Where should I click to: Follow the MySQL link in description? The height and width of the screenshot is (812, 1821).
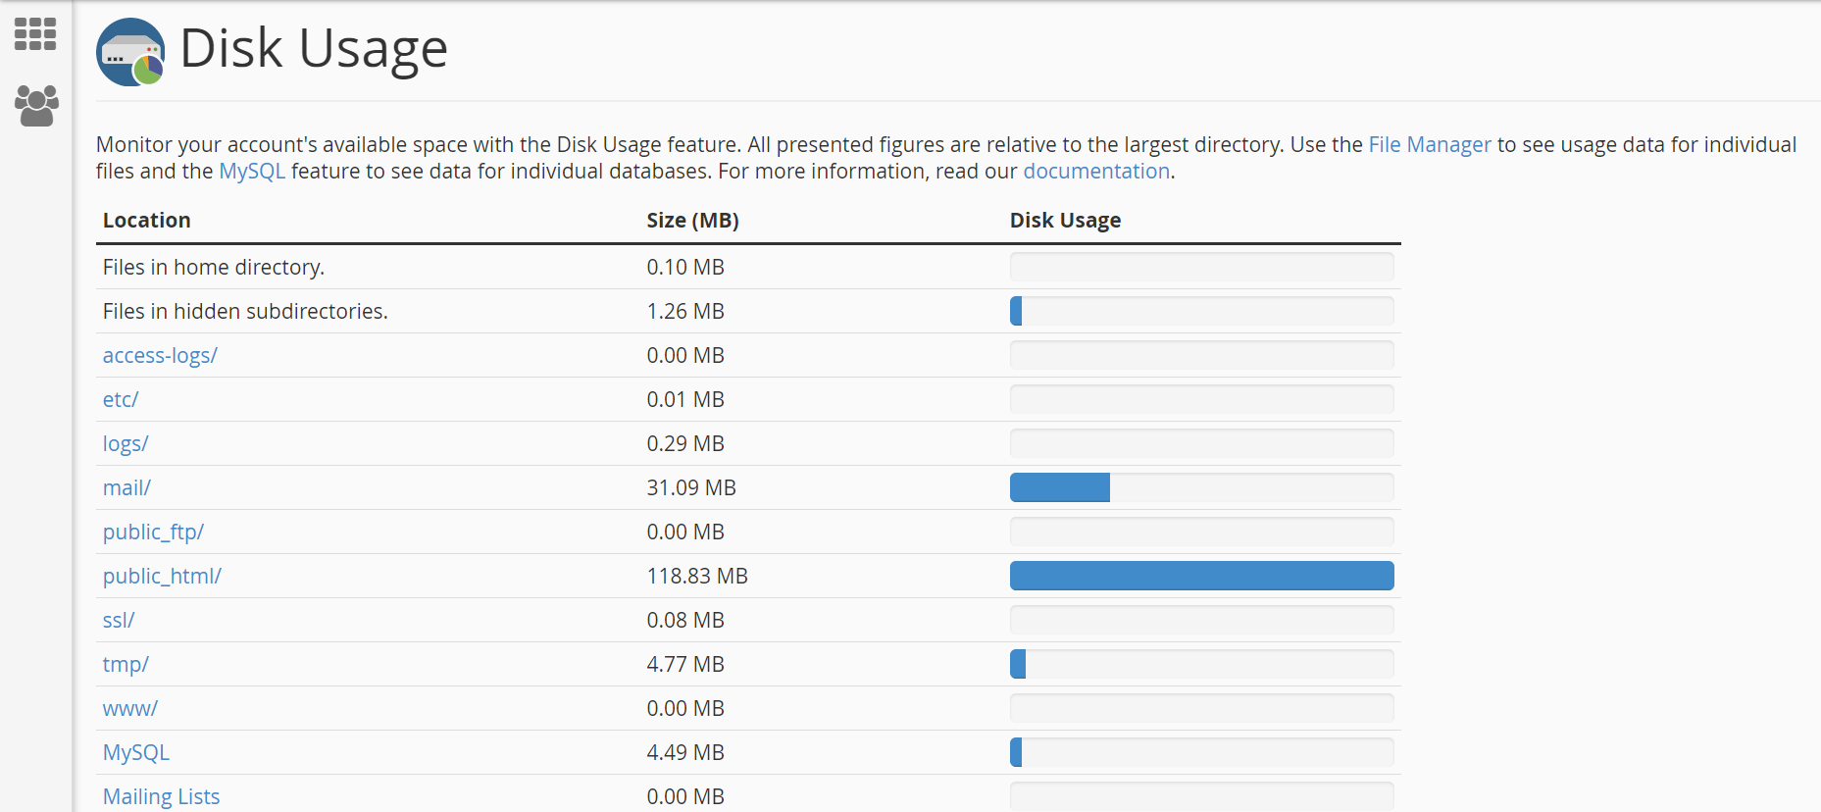click(252, 172)
